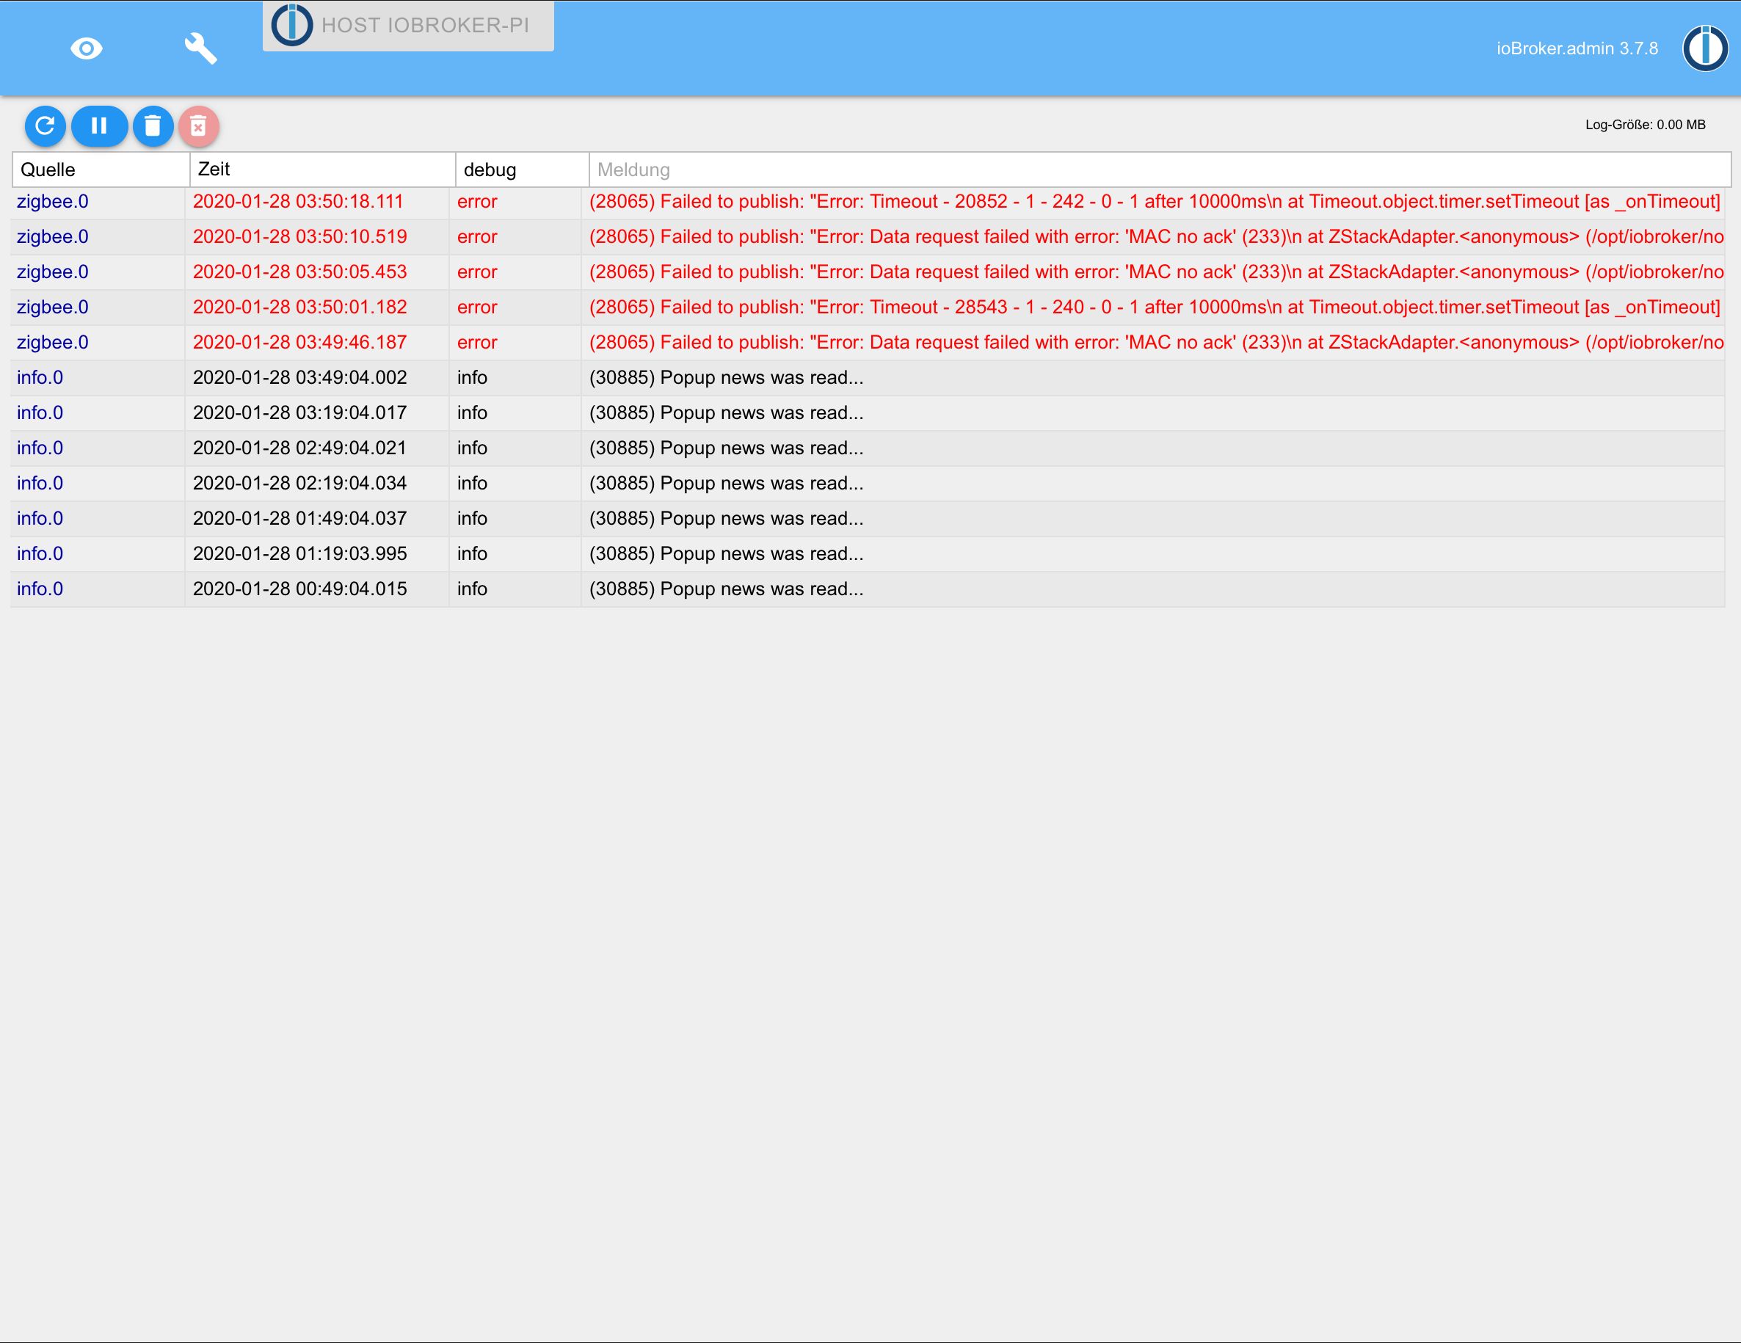Screen dimensions: 1741x1343
Task: Click the blue trash clear-list button
Action: [153, 126]
